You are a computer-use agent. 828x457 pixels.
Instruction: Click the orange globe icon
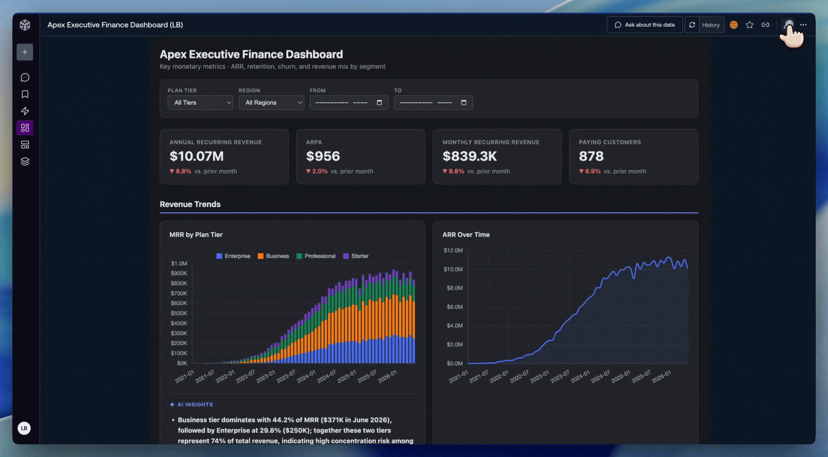(734, 25)
